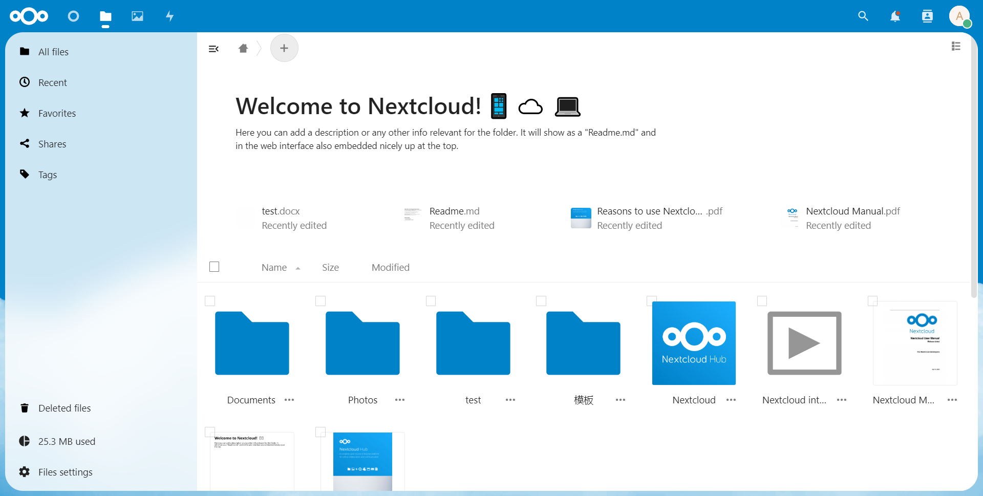Open more actions for Nextcloud Manual
Screen dimensions: 983x496
pos(952,400)
